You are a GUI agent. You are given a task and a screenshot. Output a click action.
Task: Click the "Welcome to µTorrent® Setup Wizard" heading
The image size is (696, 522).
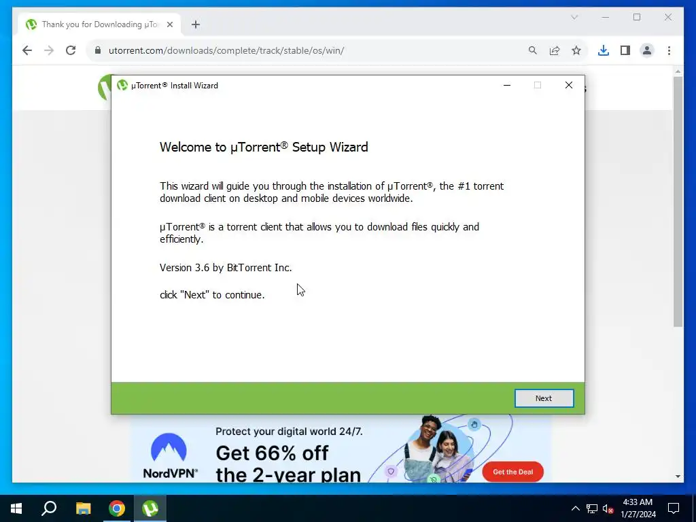264,147
